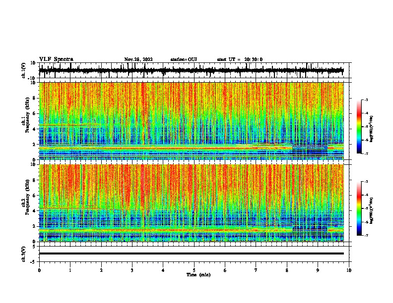
Task: Click time axis tick label "4"
Action: point(163,270)
